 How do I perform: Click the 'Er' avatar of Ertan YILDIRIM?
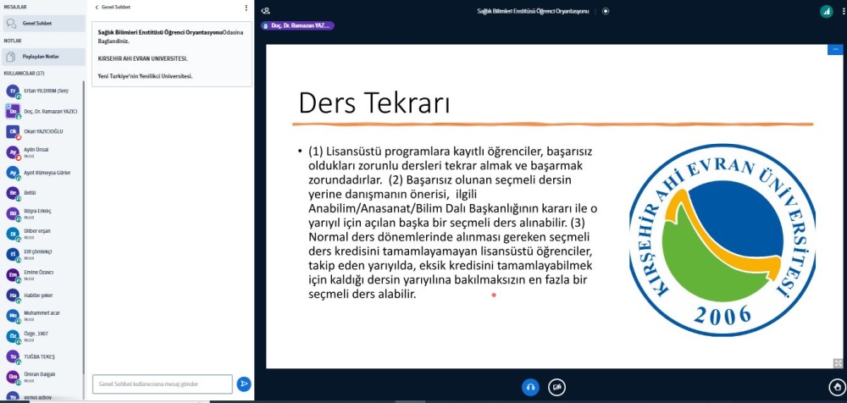coord(13,91)
